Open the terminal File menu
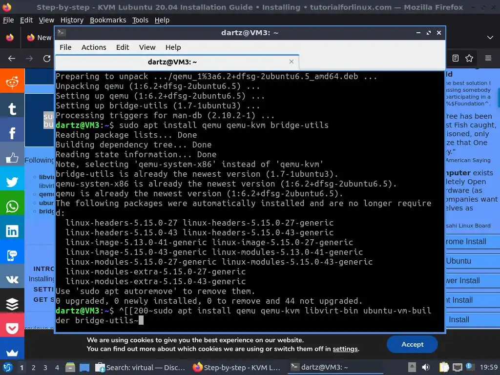500x375 pixels. pos(65,47)
